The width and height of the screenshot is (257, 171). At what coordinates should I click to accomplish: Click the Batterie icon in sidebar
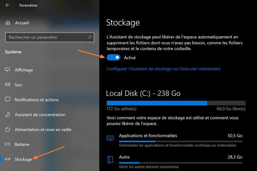coord(8,144)
